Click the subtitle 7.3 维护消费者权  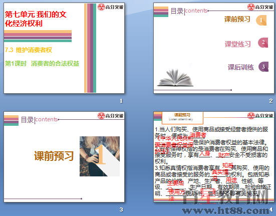point(29,50)
